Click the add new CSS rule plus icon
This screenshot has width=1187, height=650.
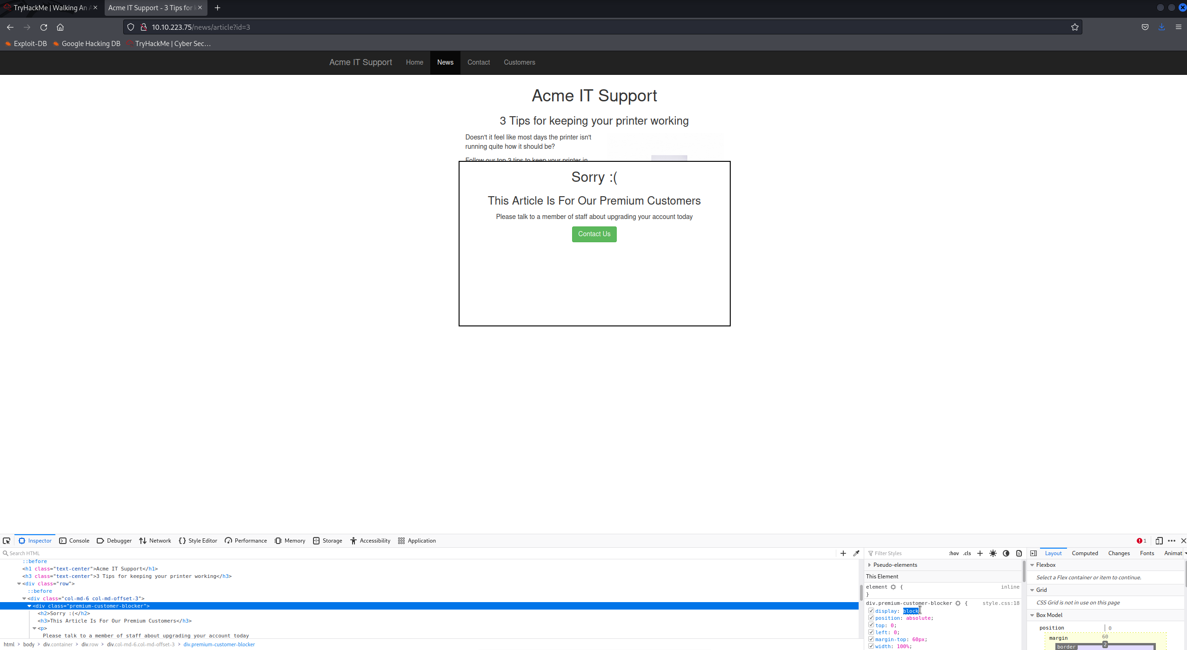click(x=980, y=553)
